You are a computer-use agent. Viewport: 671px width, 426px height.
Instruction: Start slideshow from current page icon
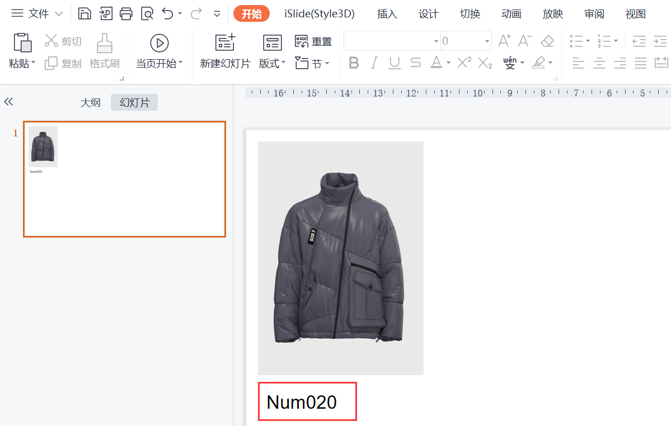tap(159, 42)
